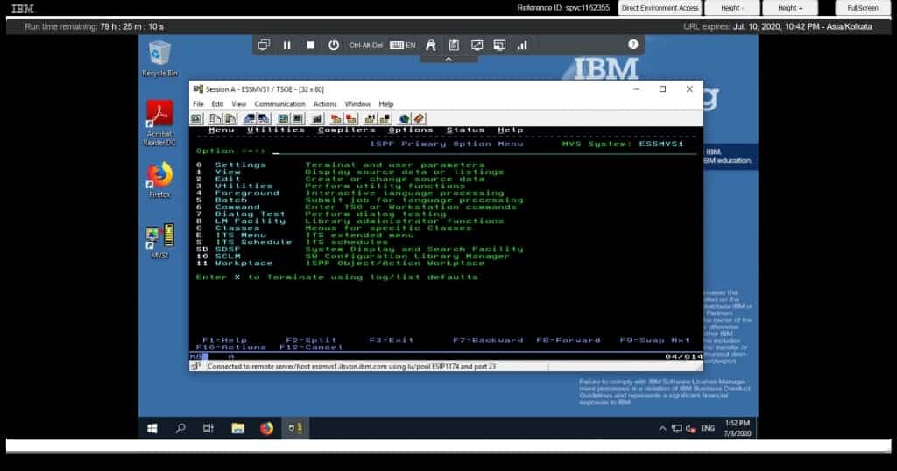Open Firefox desktop shortcut
Image resolution: width=897 pixels, height=471 pixels.
point(159,179)
